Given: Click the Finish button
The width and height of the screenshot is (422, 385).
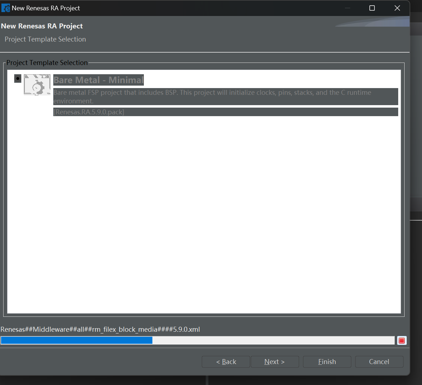Looking at the screenshot, I should click(x=327, y=362).
